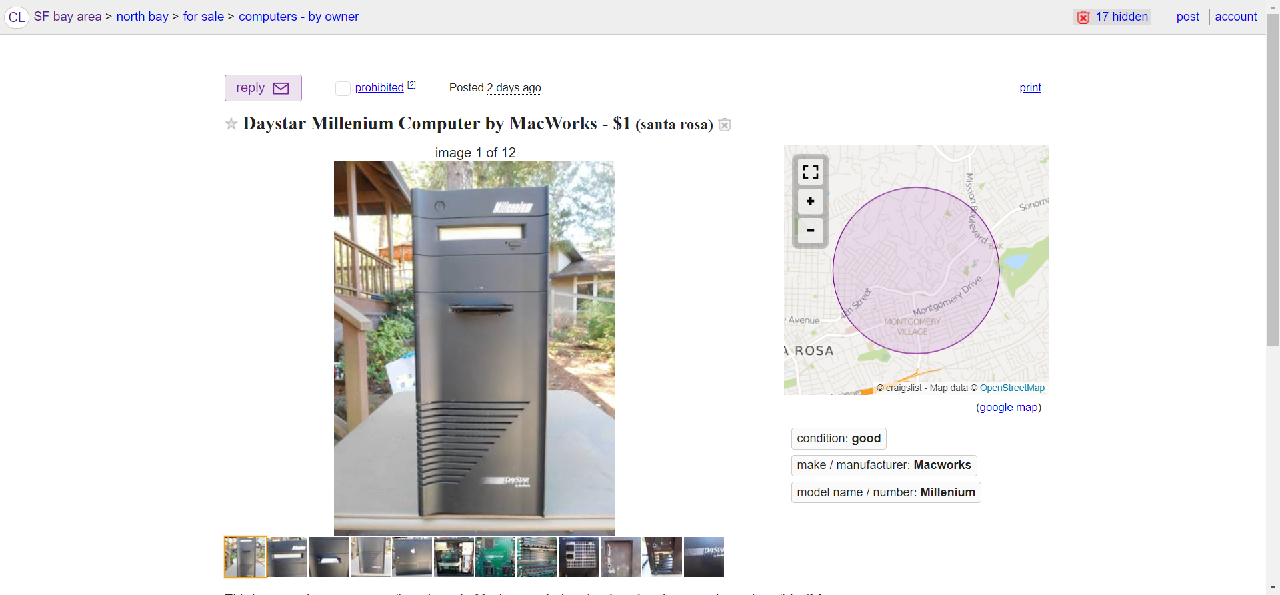Zoom in the map with the plus button
The image size is (1280, 595).
click(x=811, y=201)
